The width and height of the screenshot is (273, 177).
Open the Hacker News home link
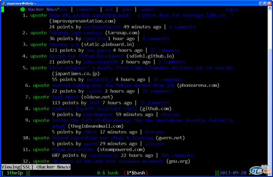(42, 10)
